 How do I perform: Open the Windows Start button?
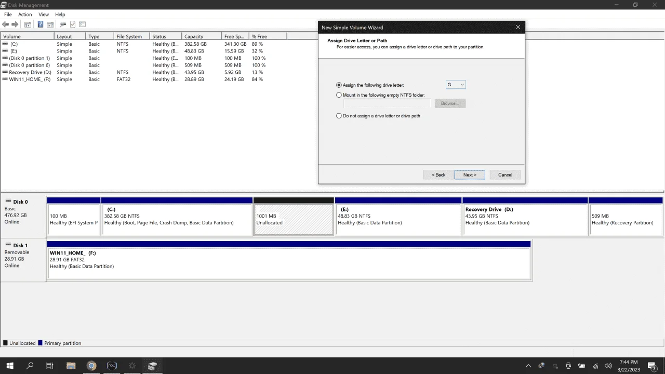pyautogui.click(x=10, y=366)
